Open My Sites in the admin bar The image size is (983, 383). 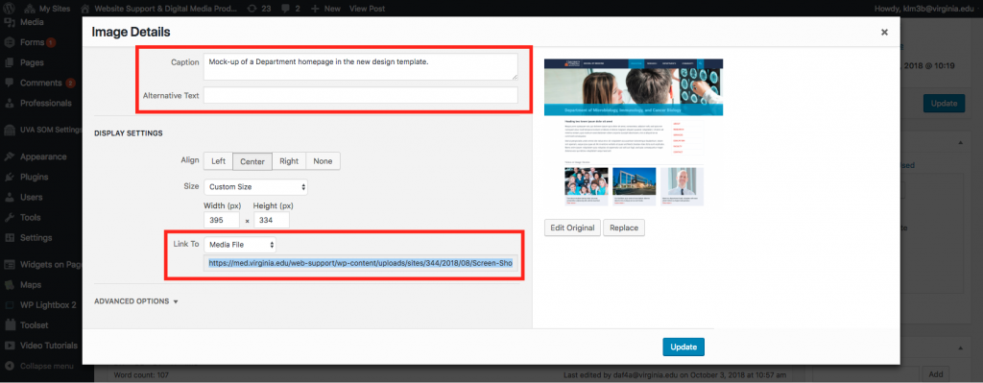point(47,9)
